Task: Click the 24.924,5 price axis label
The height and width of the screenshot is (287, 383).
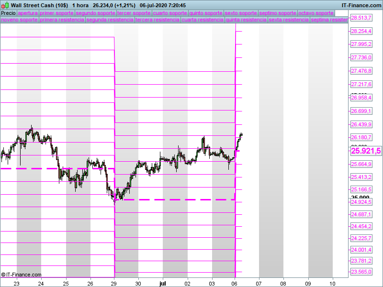Action: (361, 202)
